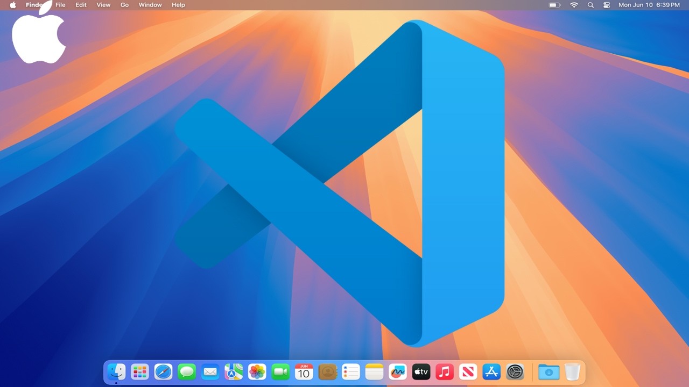Open the File menu
This screenshot has height=387, width=689.
click(x=60, y=5)
